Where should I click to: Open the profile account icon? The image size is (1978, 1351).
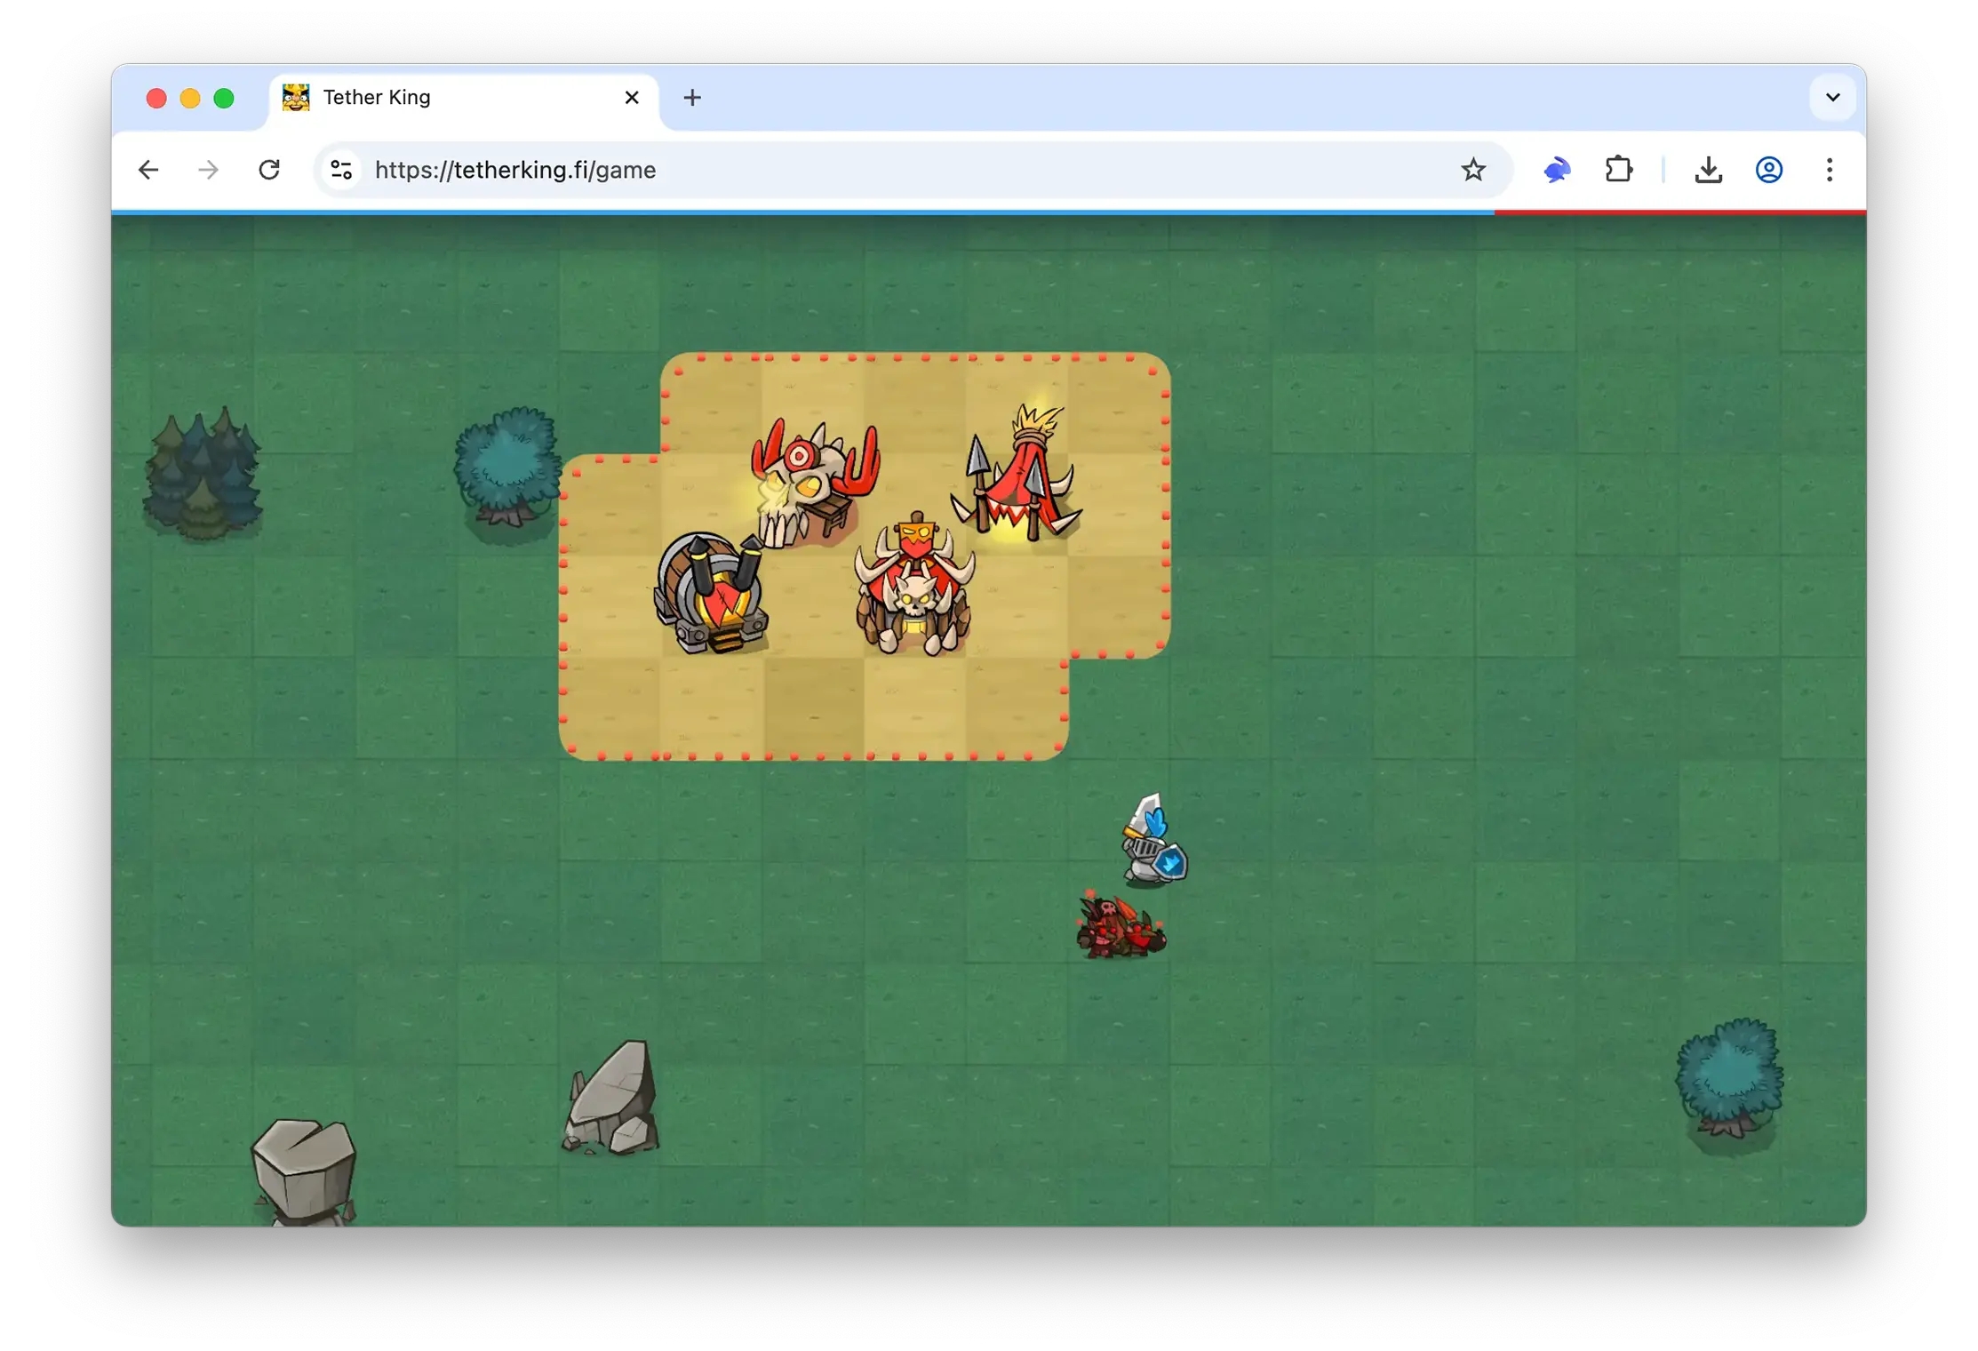coord(1768,170)
